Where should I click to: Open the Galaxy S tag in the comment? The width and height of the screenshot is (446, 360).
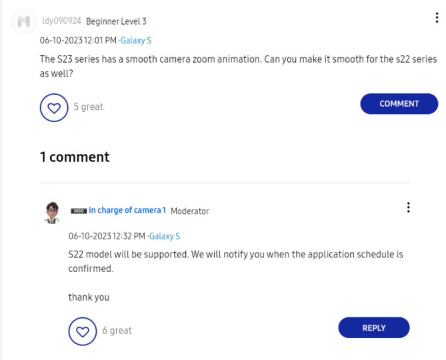tap(165, 237)
